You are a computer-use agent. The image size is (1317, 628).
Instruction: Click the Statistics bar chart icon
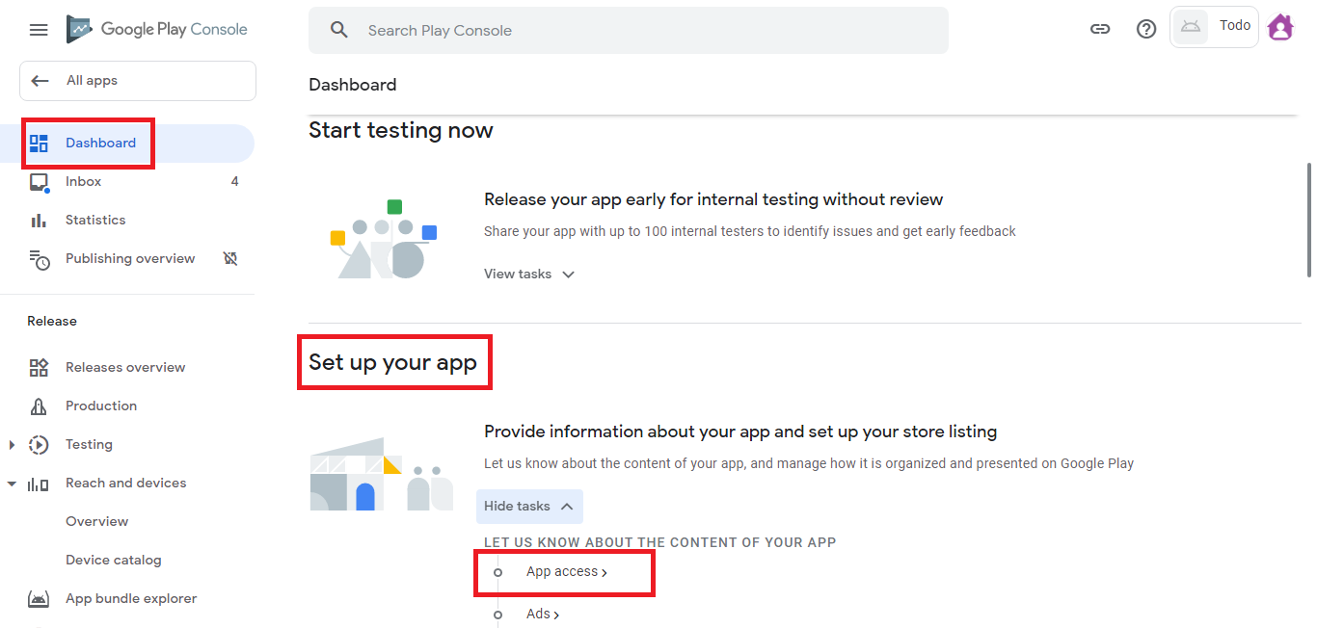click(39, 221)
